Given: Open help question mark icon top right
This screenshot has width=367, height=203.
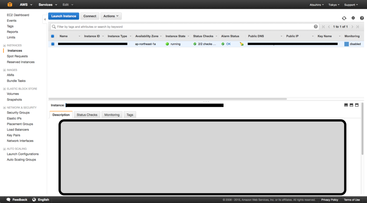Looking at the screenshot, I should pos(362,18).
